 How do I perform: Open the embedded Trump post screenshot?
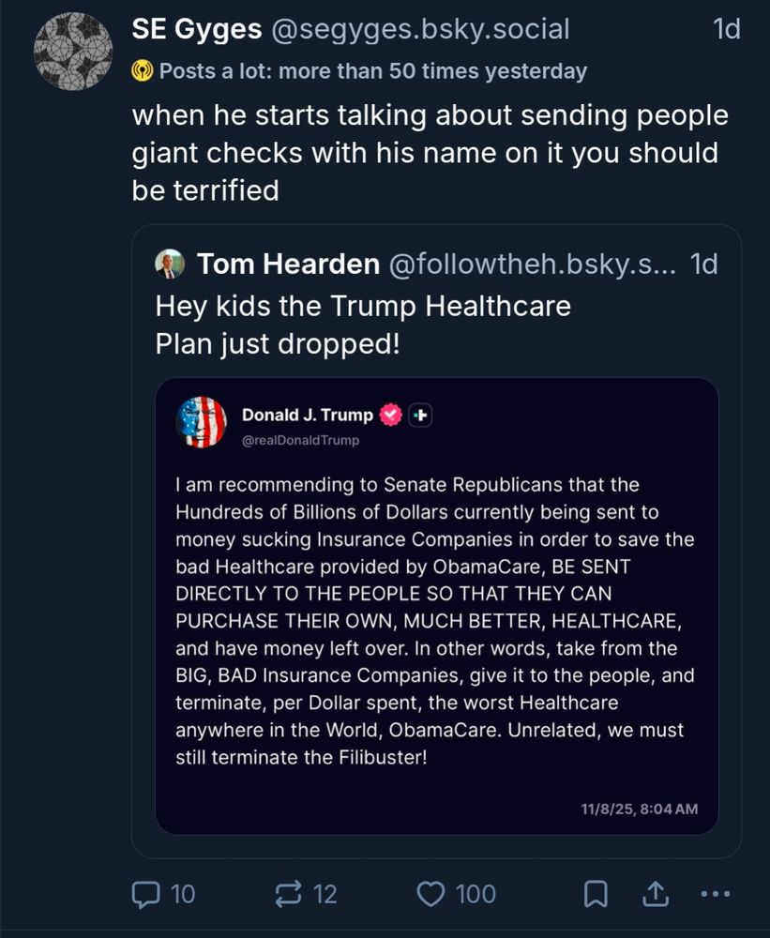pyautogui.click(x=436, y=605)
